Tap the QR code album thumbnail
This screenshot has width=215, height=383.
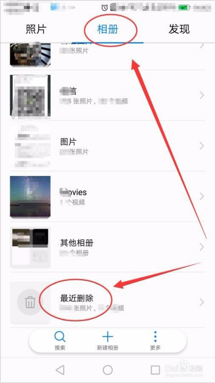tap(30, 95)
